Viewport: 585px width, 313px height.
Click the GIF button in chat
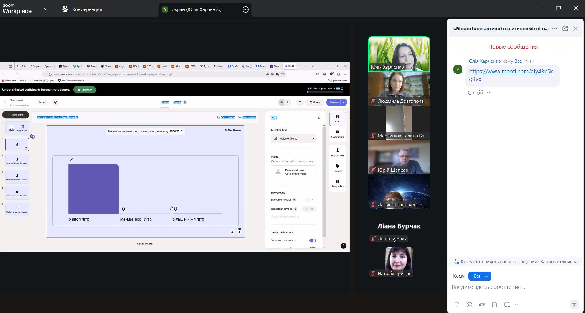click(x=482, y=304)
